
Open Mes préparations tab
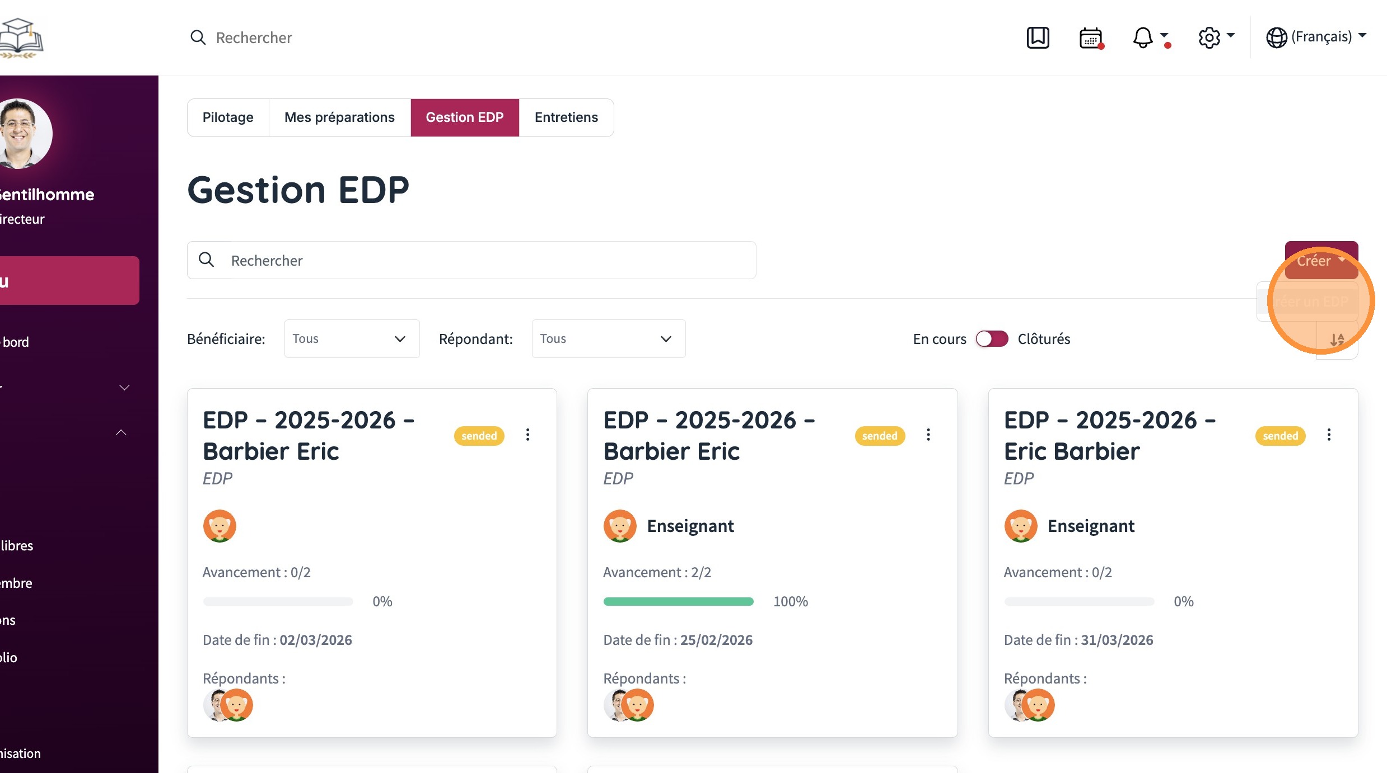[x=339, y=117]
